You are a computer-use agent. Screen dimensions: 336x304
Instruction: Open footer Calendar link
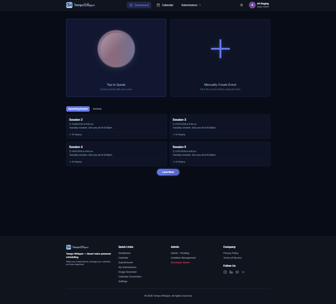tap(123, 258)
